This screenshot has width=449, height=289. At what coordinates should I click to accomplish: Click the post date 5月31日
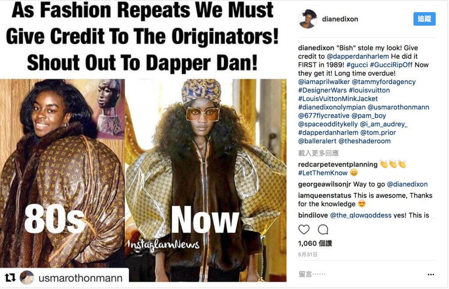coord(307,254)
